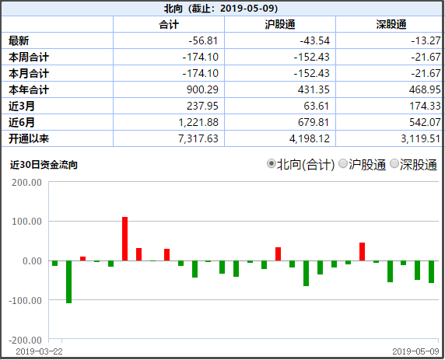This screenshot has width=445, height=360.
Task: Click the 合计 column header
Action: click(x=169, y=24)
